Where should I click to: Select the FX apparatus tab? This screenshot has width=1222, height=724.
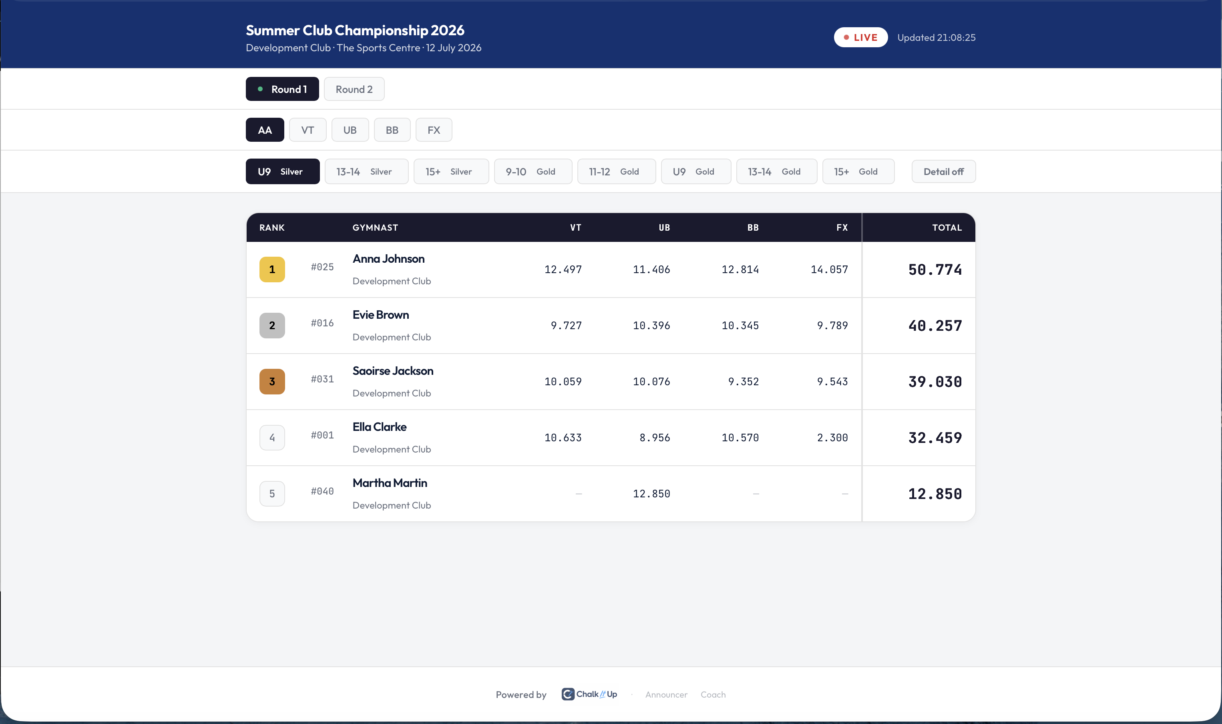click(x=434, y=130)
